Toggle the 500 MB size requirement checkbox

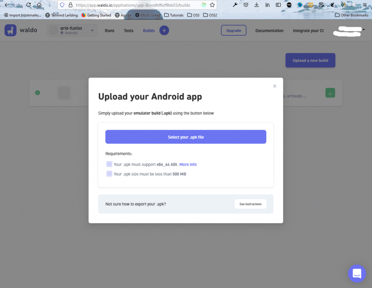[109, 174]
